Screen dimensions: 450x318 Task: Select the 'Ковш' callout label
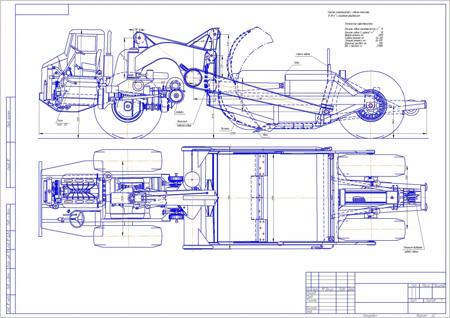coord(297,62)
